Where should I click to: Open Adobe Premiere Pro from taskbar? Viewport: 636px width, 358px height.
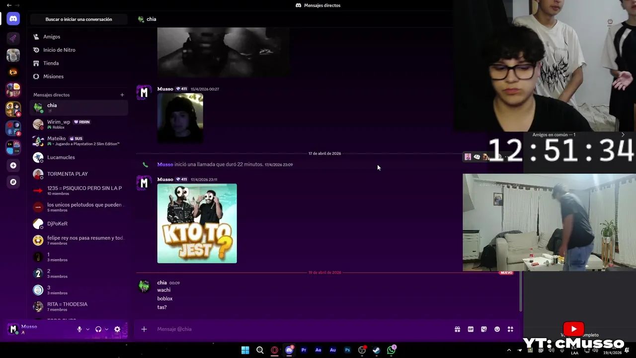click(x=304, y=350)
